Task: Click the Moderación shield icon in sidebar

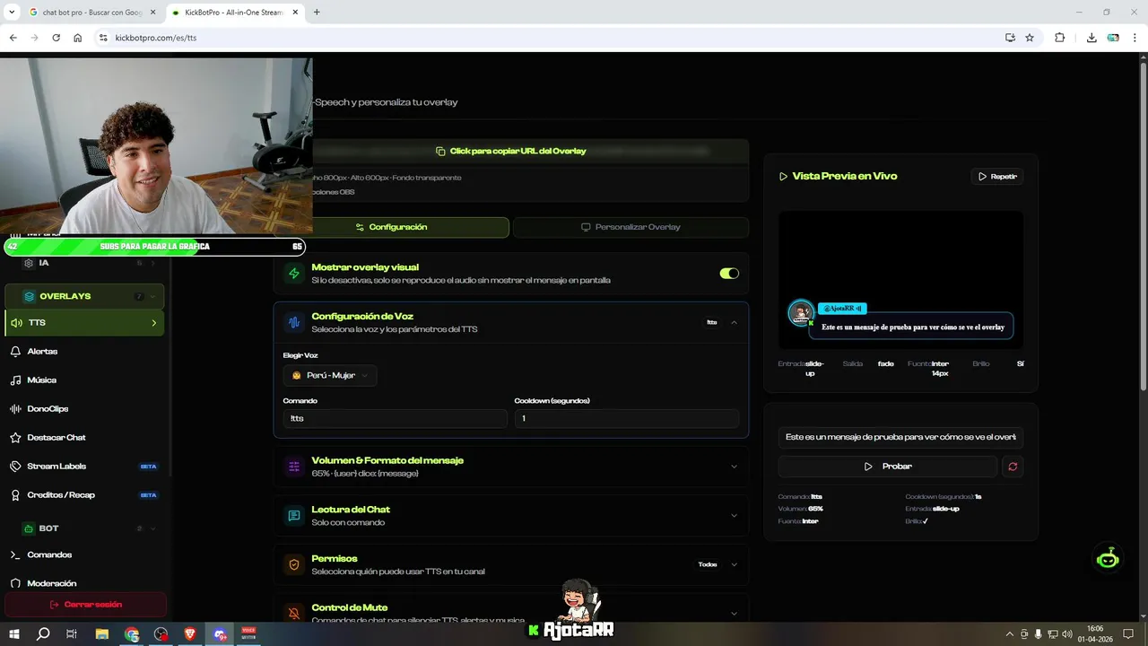Action: (15, 583)
